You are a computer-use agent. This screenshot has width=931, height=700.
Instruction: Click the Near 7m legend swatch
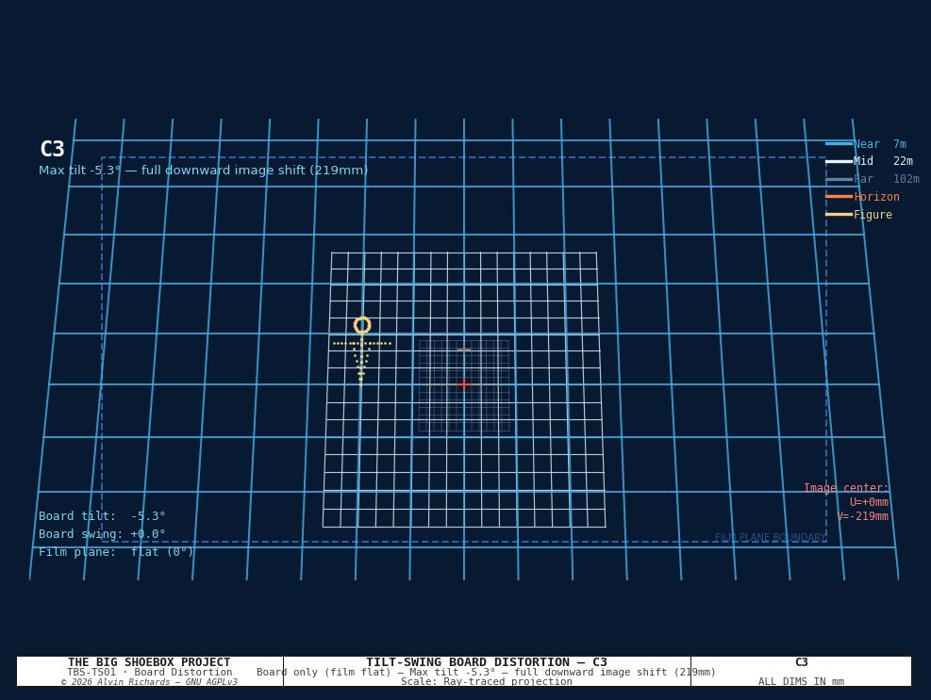(x=839, y=143)
